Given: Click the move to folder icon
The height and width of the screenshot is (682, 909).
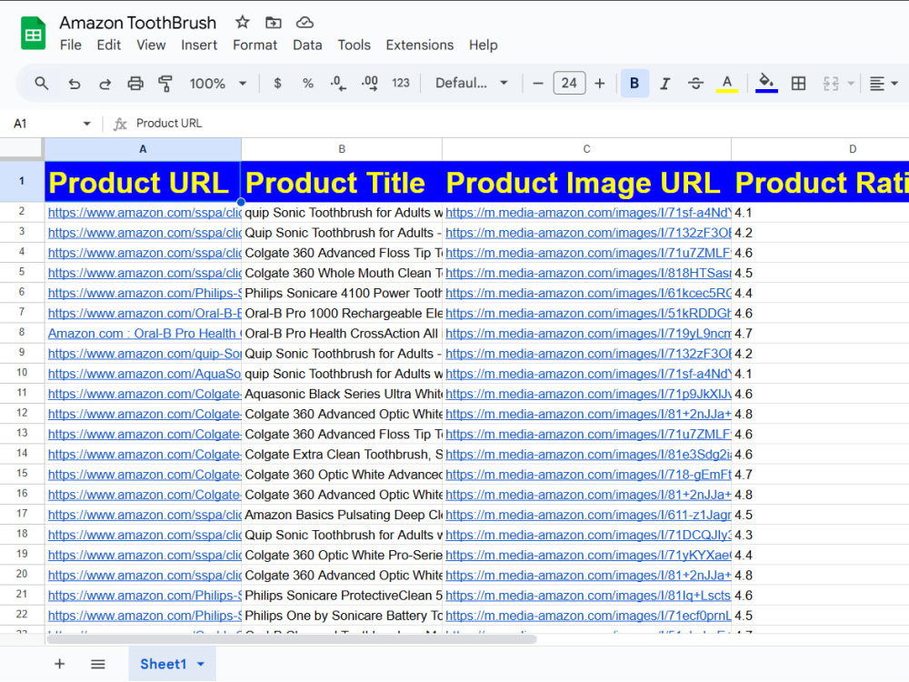Looking at the screenshot, I should click(x=273, y=23).
